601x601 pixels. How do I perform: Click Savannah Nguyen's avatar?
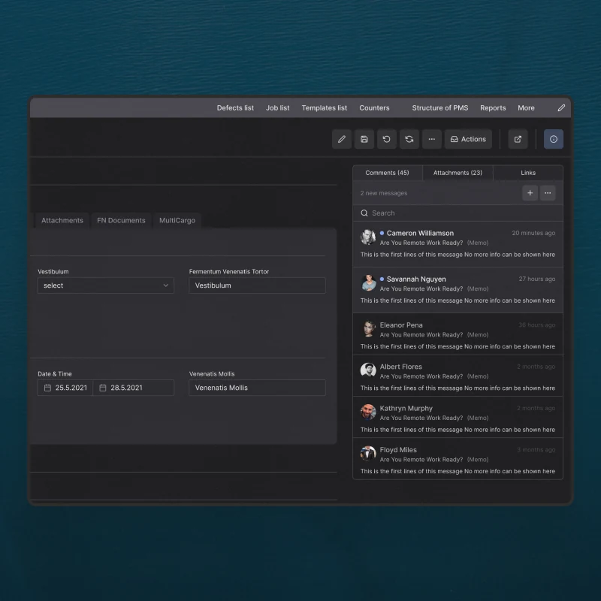coord(368,283)
